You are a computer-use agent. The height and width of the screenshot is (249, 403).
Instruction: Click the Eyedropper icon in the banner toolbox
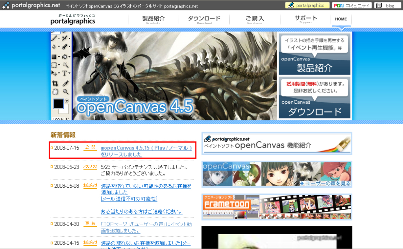click(x=66, y=83)
